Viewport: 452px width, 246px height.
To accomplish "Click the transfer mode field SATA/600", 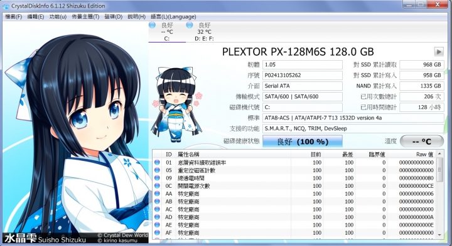I will 303,96.
